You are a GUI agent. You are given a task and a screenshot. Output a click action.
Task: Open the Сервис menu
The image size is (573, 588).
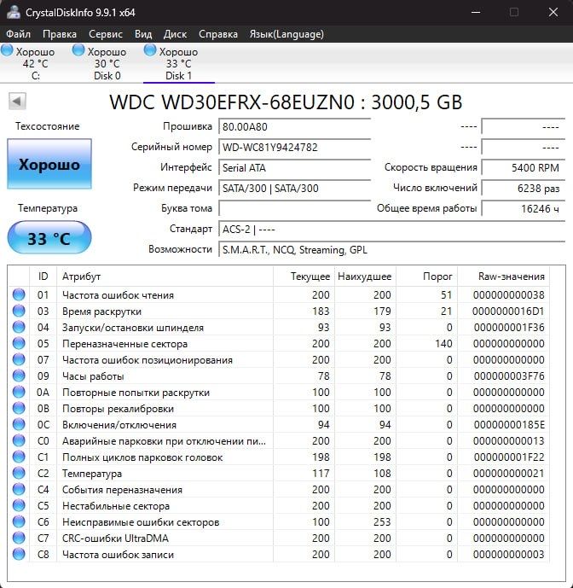tap(106, 34)
